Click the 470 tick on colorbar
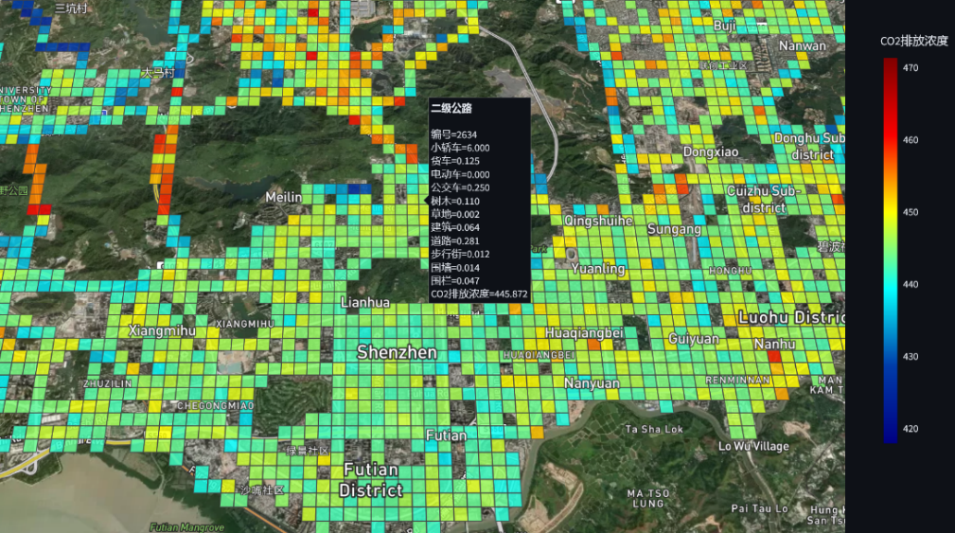955x533 pixels. coord(911,68)
